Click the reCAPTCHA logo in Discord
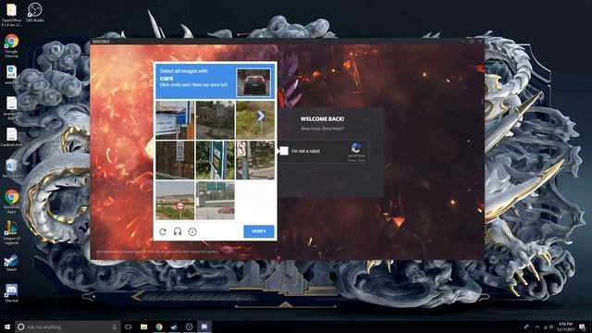This screenshot has height=333, width=592. [x=356, y=148]
